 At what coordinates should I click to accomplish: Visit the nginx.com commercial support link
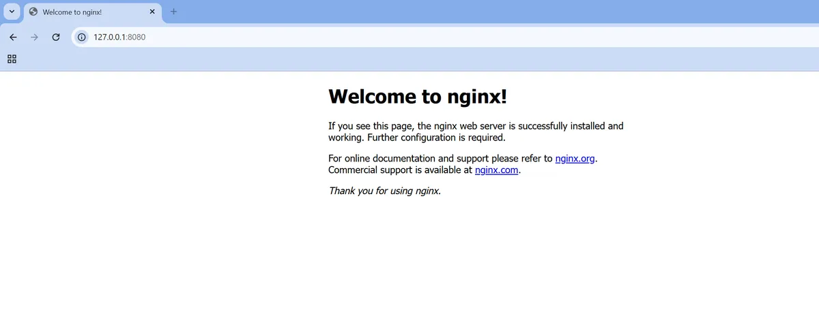pyautogui.click(x=496, y=170)
